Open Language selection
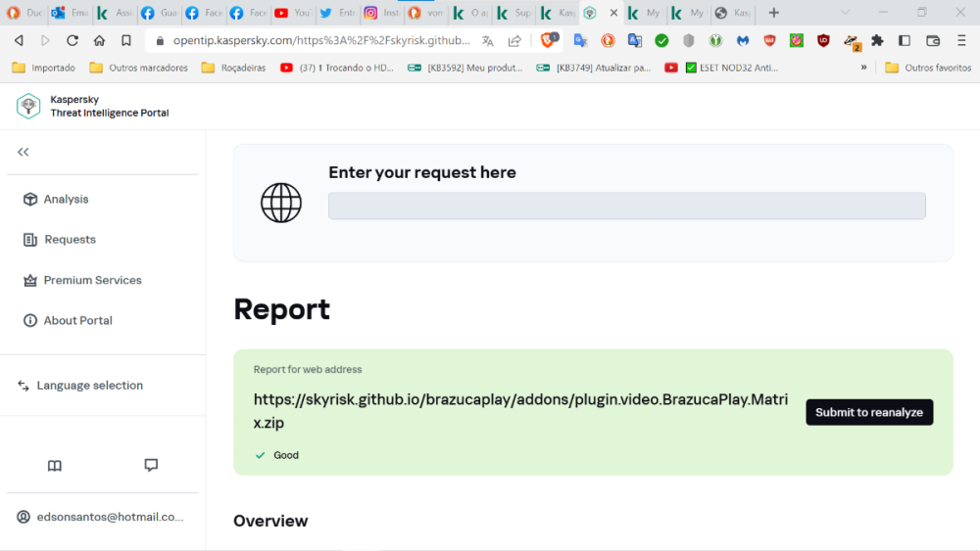The image size is (980, 551). (x=80, y=386)
